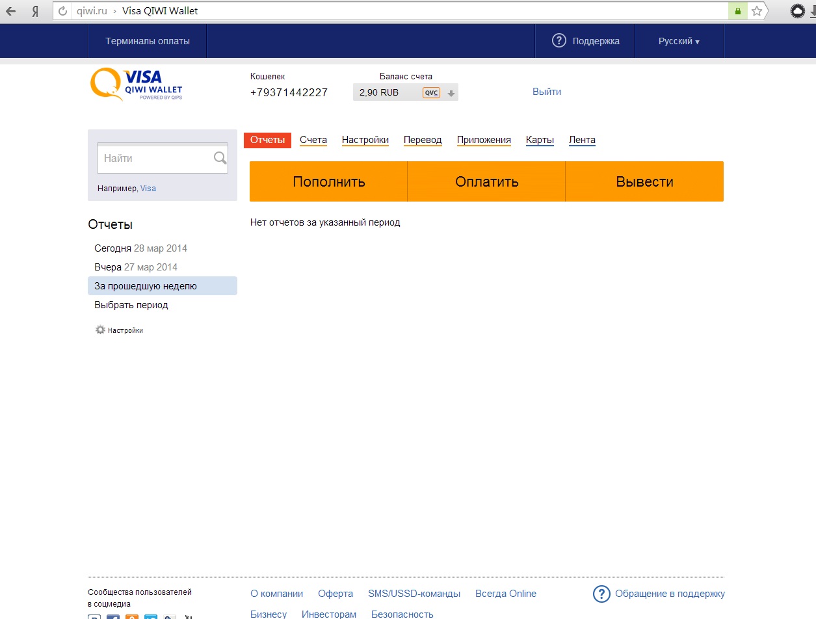This screenshot has height=619, width=816.
Task: Open Инвесторам footer link
Action: point(329,614)
